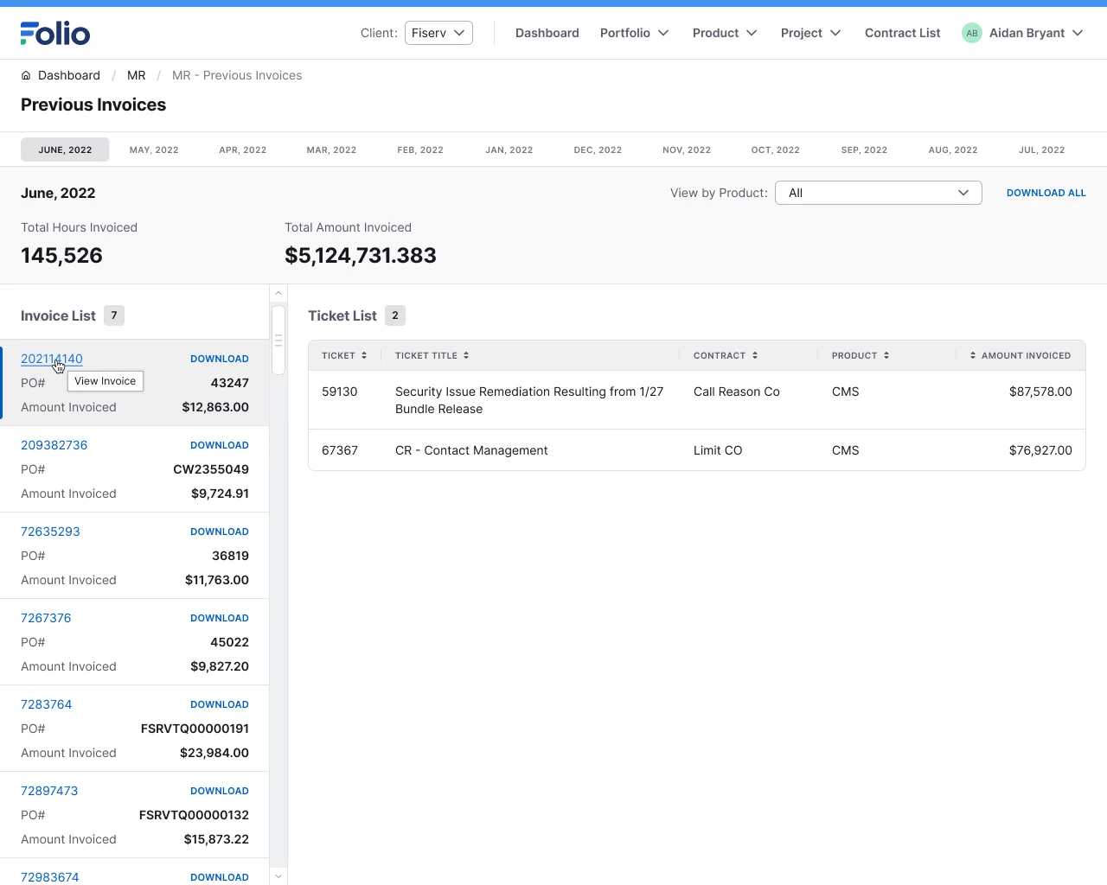Sort by Ticket Title column arrows
1107x885 pixels.
coord(466,355)
